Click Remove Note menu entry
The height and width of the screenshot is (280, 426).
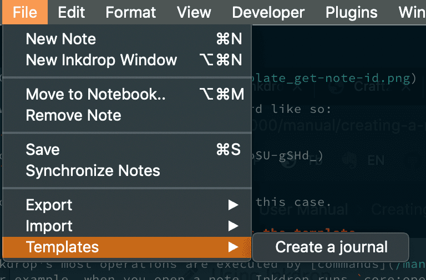click(73, 116)
